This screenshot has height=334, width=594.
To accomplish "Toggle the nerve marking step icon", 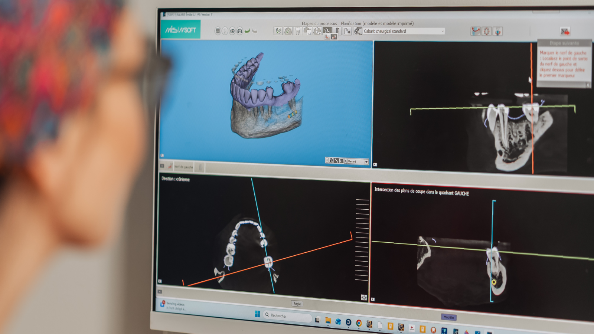I will point(327,30).
